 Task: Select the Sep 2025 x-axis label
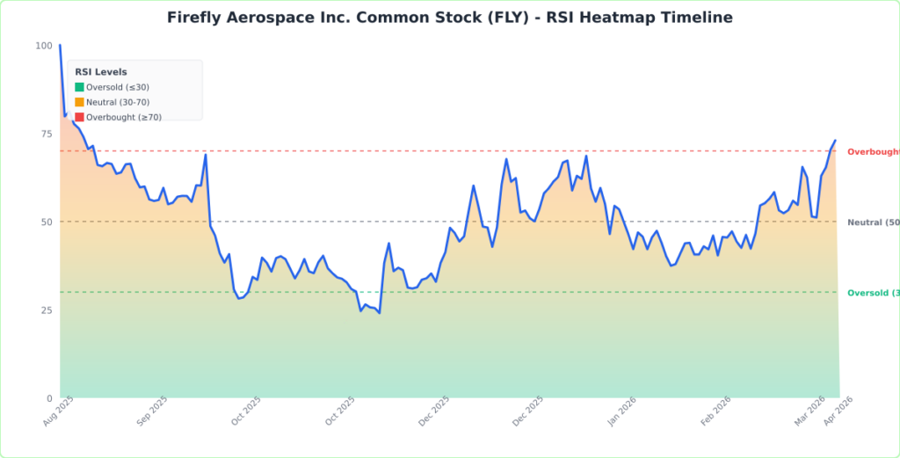coord(151,412)
